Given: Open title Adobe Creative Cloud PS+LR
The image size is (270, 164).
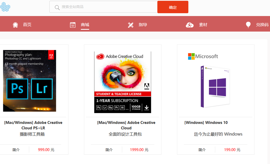Looking at the screenshot, I should click(x=33, y=125).
